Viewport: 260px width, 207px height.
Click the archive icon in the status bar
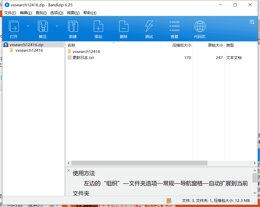click(169, 201)
